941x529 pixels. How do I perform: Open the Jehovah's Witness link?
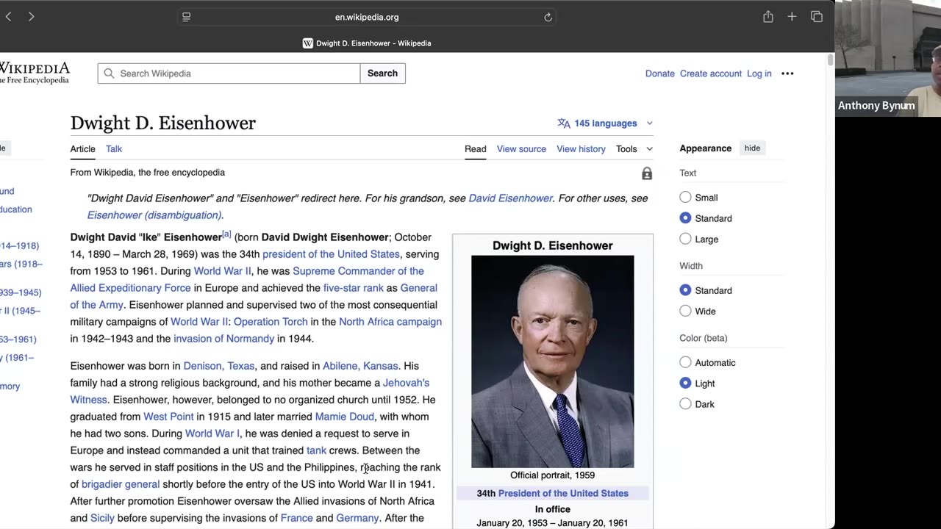click(x=250, y=392)
